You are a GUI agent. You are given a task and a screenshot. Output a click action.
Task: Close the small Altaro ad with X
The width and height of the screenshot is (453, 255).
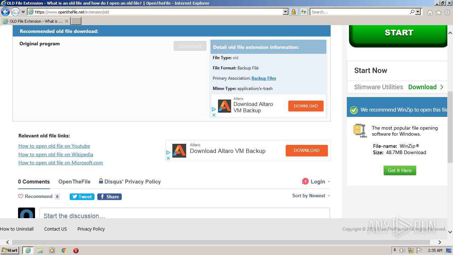pos(214,115)
